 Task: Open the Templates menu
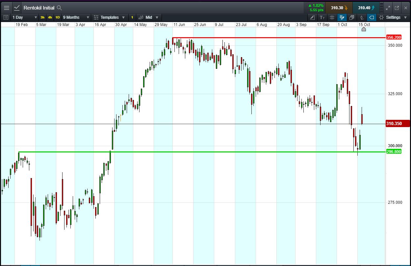109,17
